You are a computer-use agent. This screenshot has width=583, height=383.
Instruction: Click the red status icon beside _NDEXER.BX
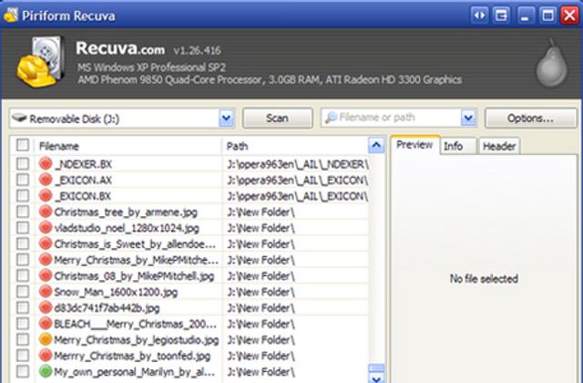coord(46,164)
